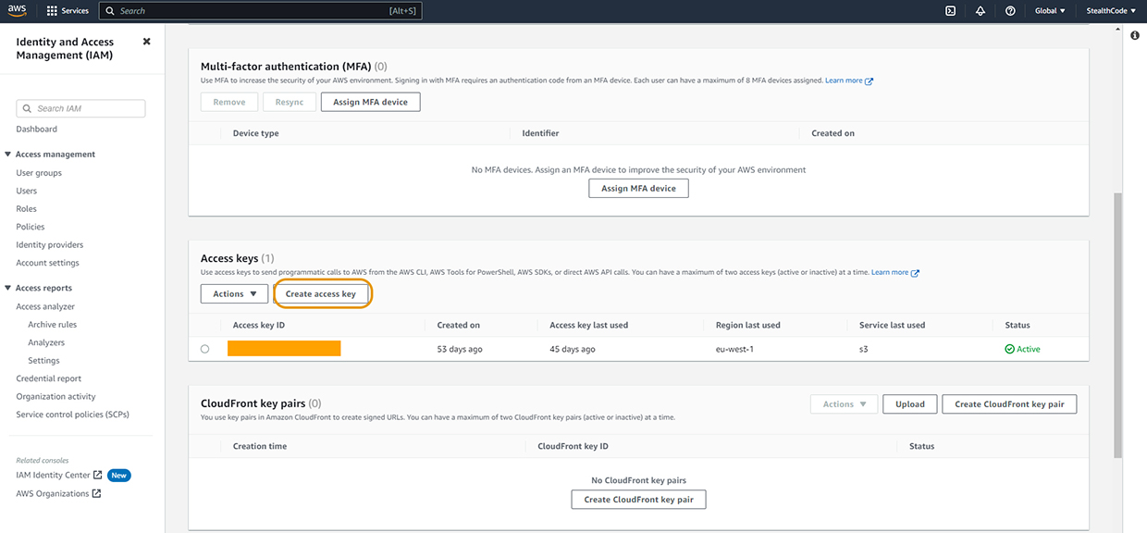Image resolution: width=1147 pixels, height=533 pixels.
Task: Open the StealthCode account menu
Action: click(1113, 11)
